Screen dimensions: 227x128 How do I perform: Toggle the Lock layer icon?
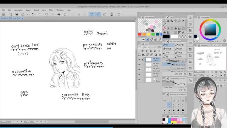coord(151,51)
